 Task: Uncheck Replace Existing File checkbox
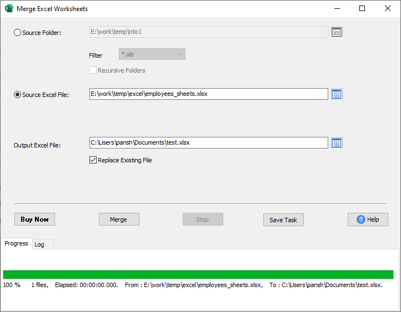click(x=93, y=160)
